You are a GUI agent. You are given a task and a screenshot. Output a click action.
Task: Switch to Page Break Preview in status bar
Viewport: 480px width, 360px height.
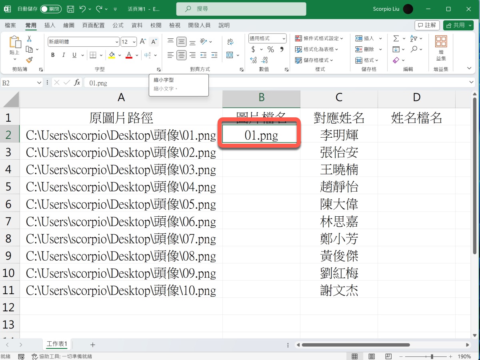coord(388,356)
